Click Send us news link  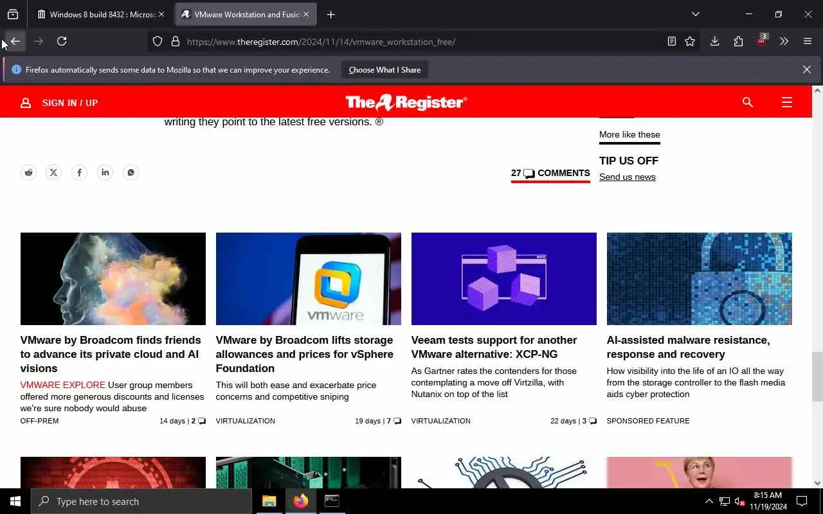click(x=628, y=177)
